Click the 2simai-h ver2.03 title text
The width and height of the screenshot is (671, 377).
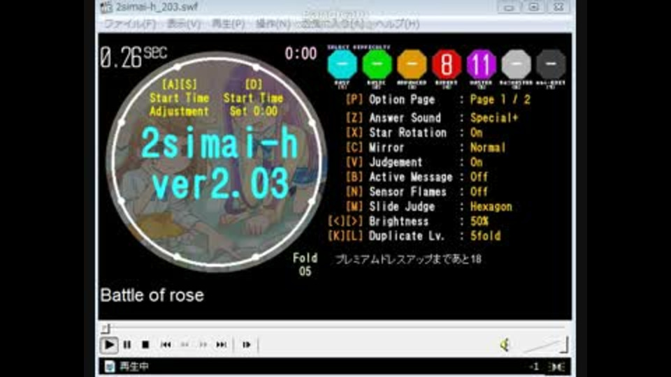219,163
